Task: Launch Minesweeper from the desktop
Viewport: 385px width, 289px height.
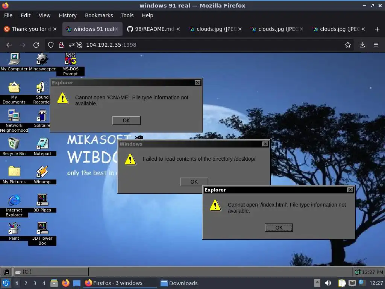Action: click(x=42, y=62)
